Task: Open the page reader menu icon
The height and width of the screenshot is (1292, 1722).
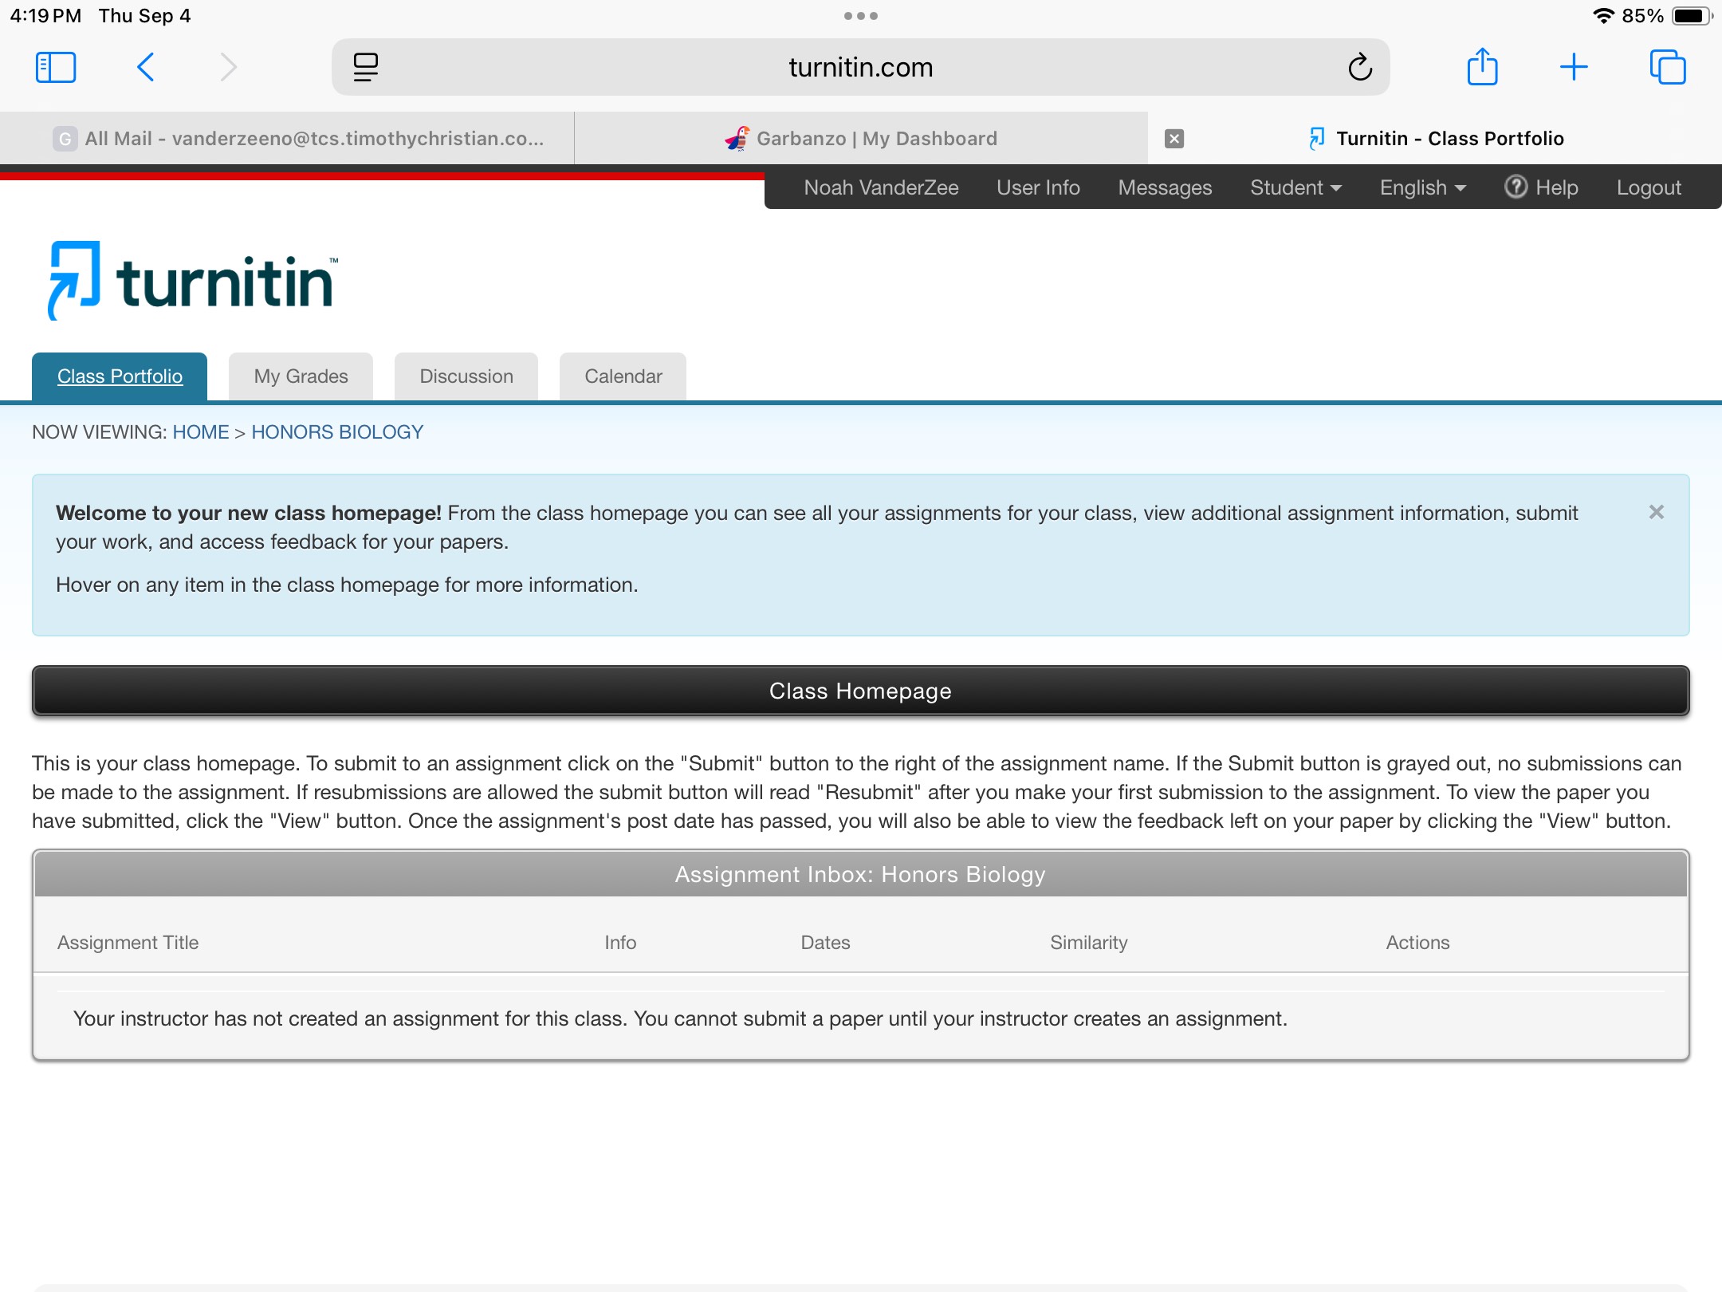Action: point(365,67)
